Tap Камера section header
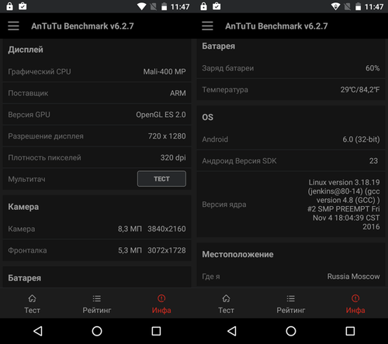 [x=23, y=207]
